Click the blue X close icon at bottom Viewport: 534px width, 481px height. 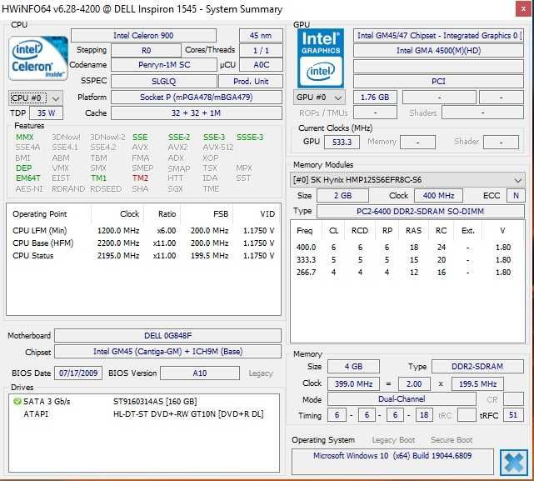point(513,463)
